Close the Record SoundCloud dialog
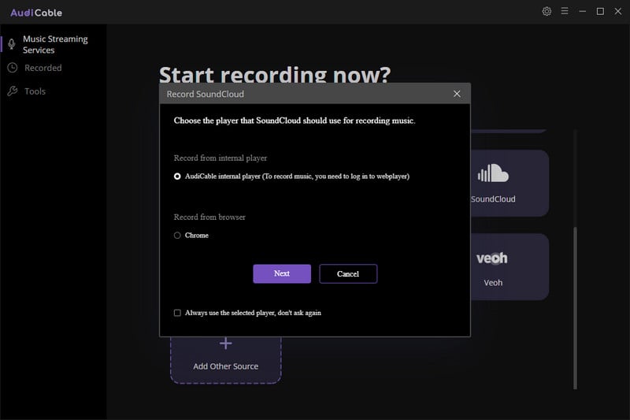The width and height of the screenshot is (630, 420). coord(457,94)
